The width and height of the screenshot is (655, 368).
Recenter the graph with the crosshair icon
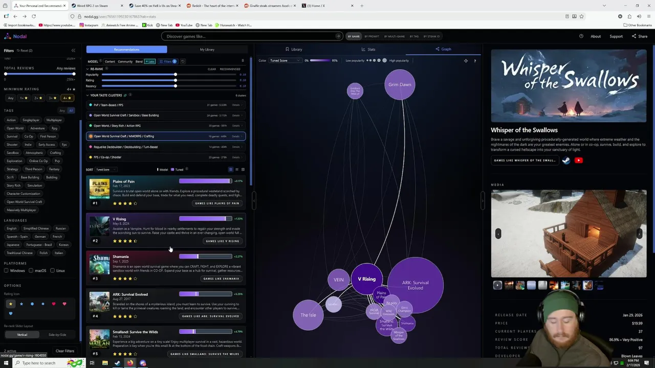click(466, 61)
